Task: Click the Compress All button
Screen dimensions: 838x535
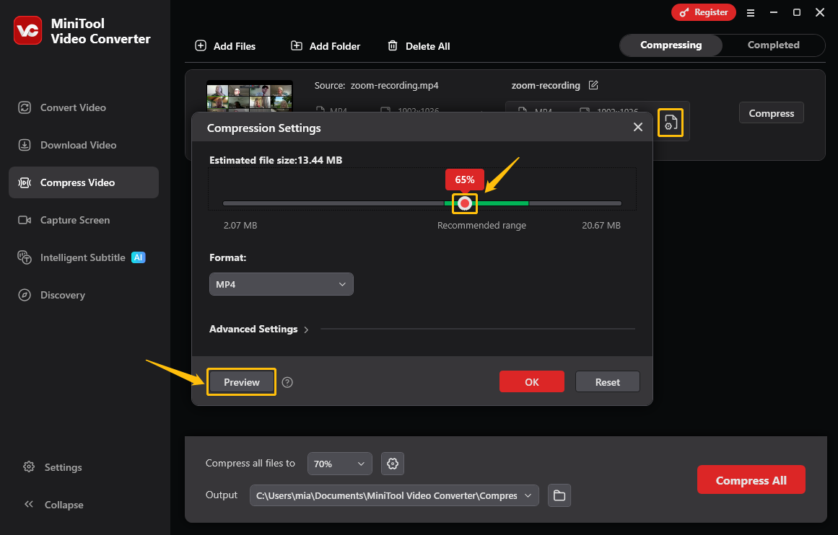Action: 751,479
